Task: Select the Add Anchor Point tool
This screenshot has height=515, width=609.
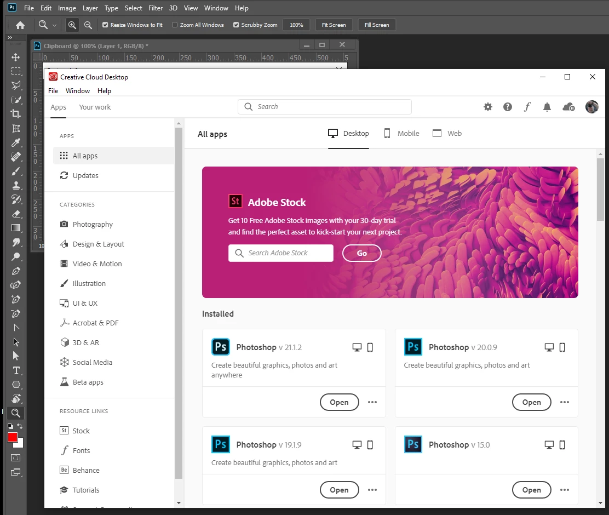Action: [x=15, y=299]
